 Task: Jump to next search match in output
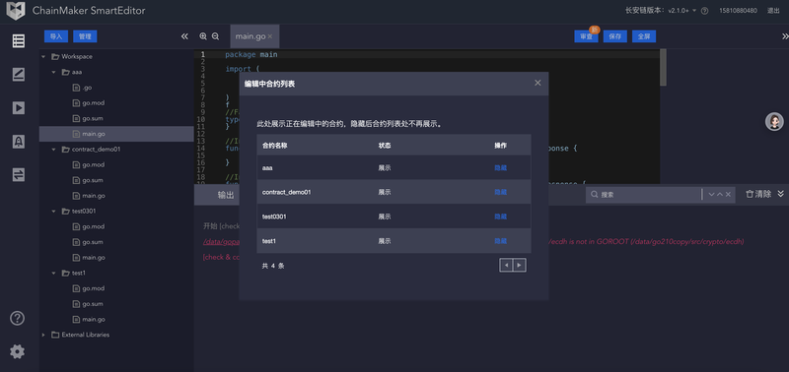(x=711, y=194)
